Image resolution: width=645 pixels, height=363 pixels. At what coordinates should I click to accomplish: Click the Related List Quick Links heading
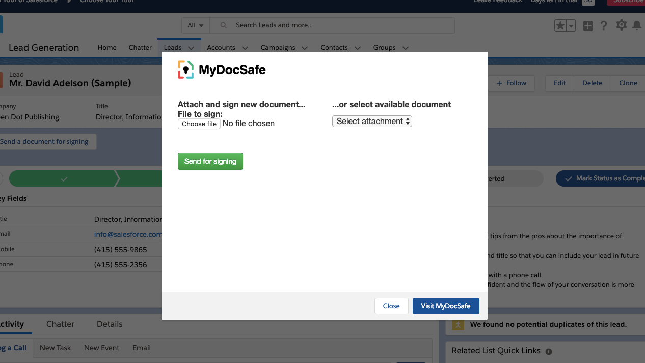pos(496,351)
